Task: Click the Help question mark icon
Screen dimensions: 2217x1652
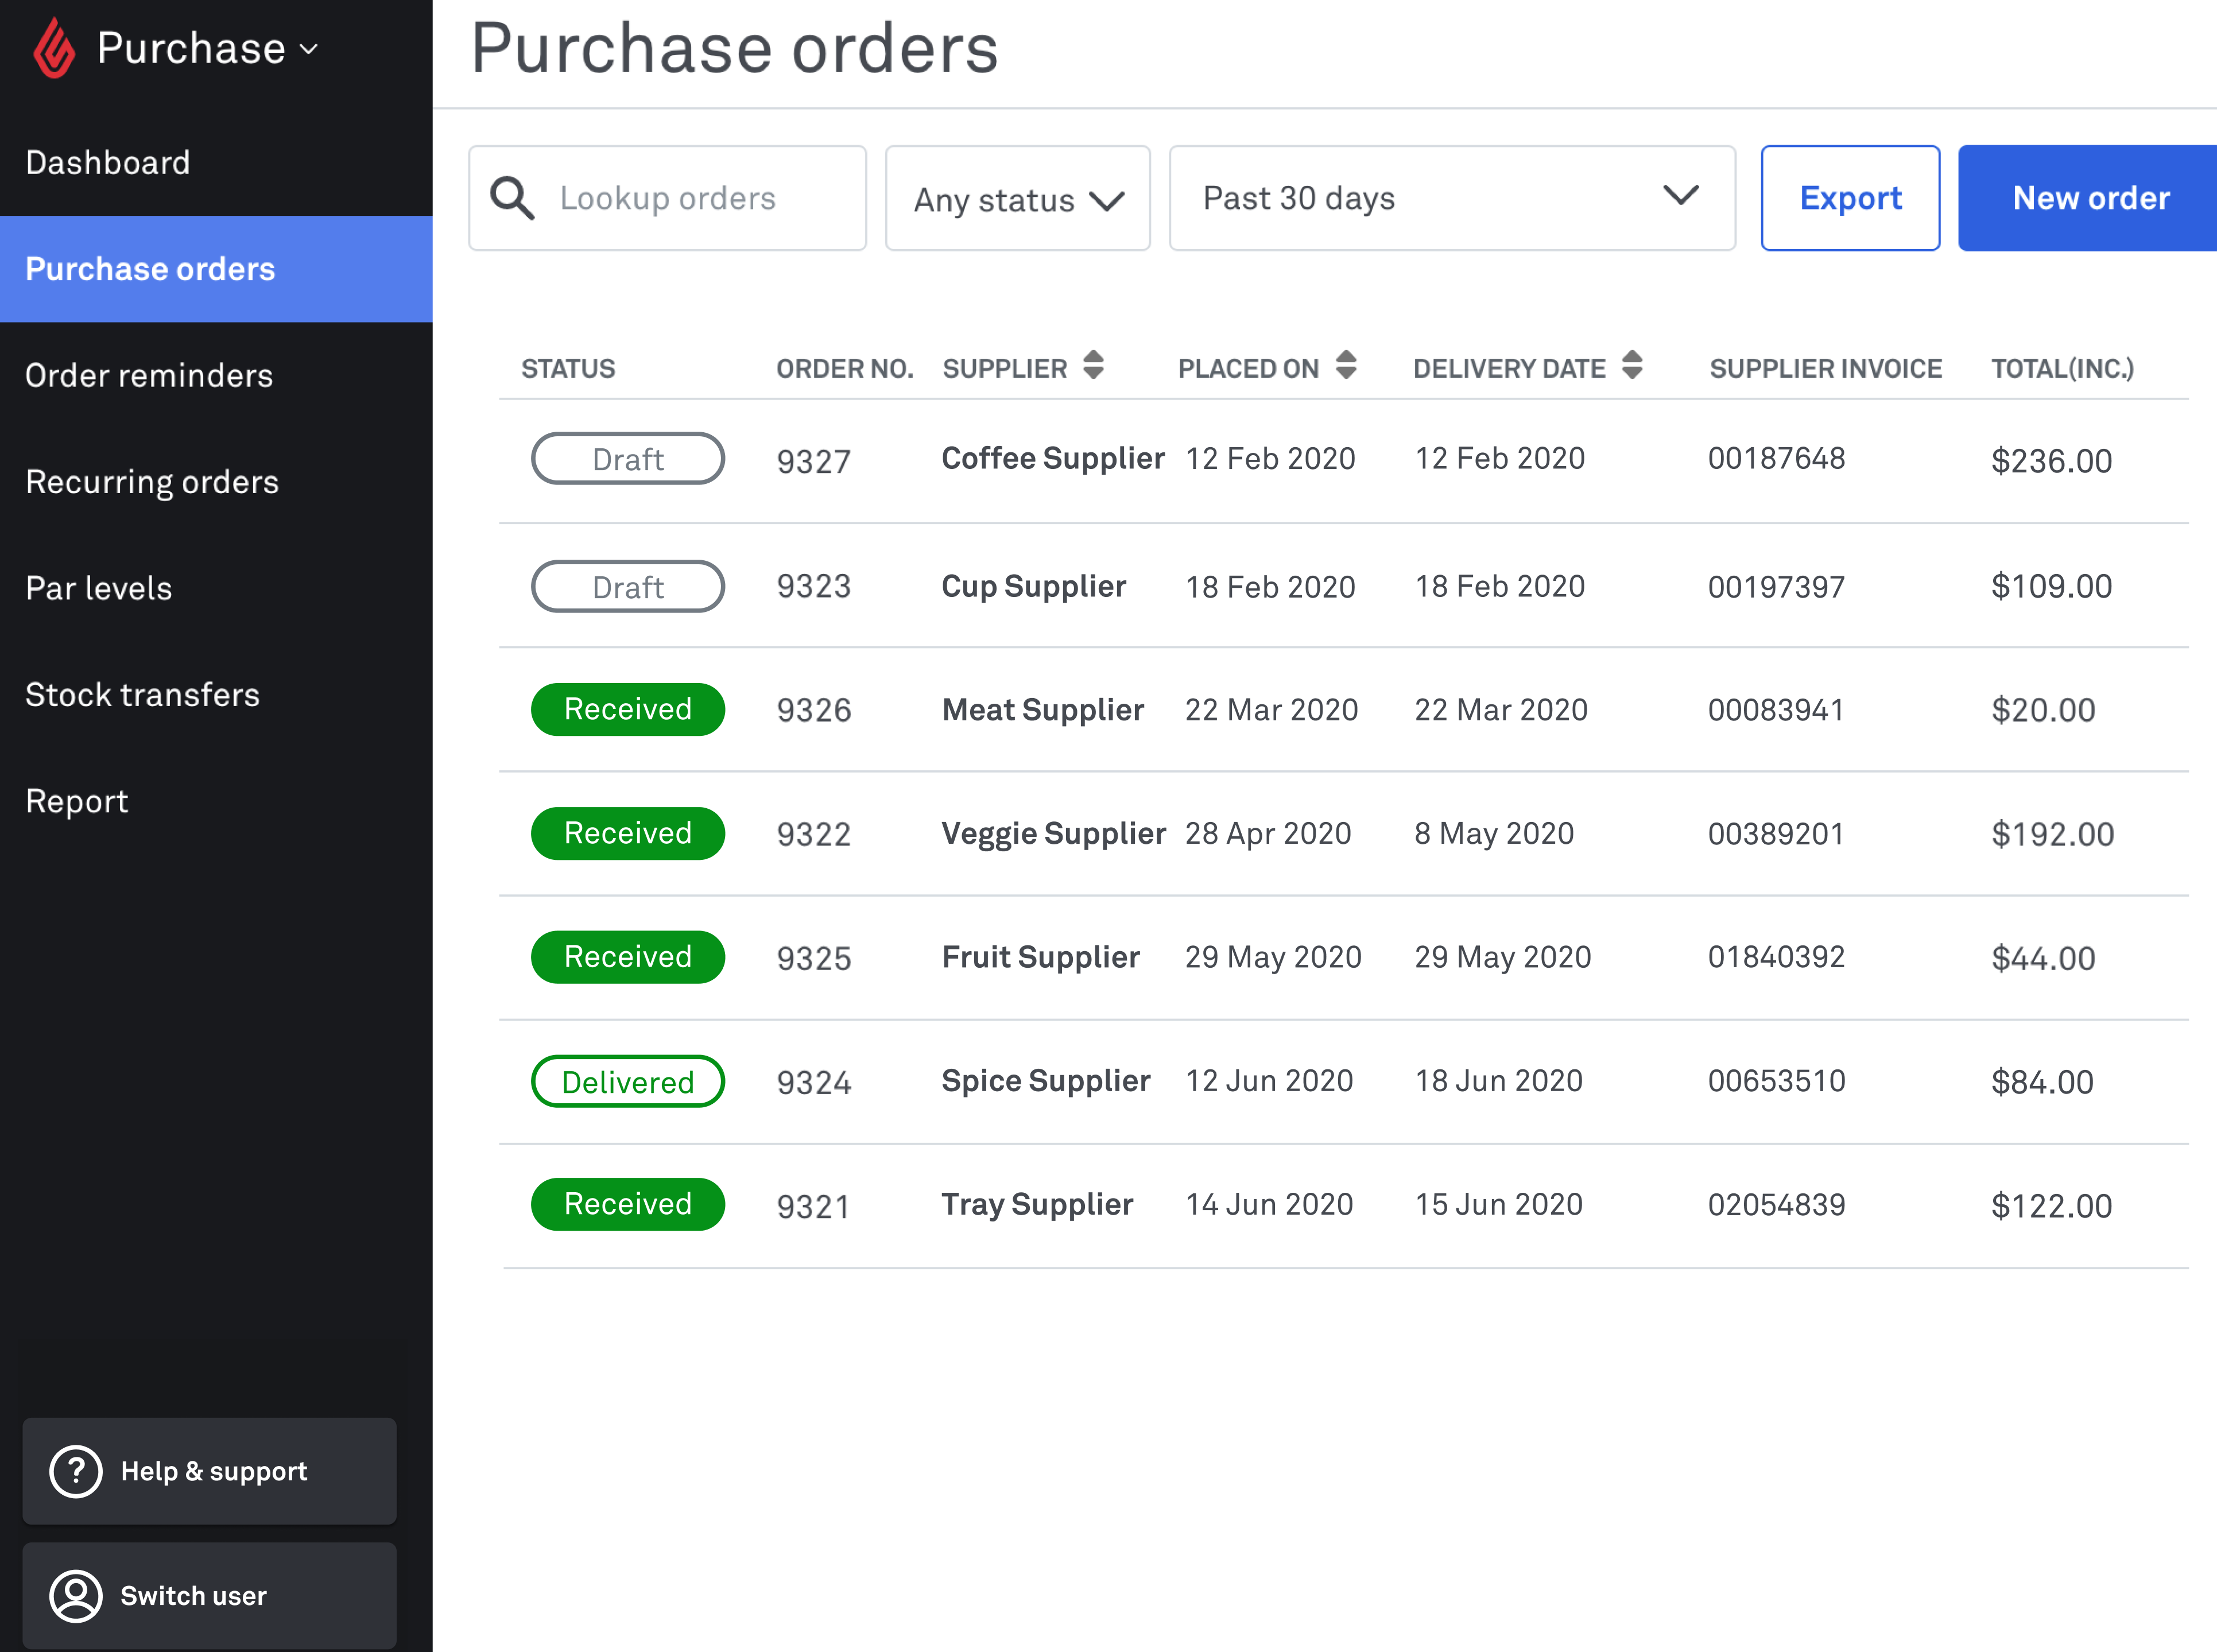Action: point(76,1471)
